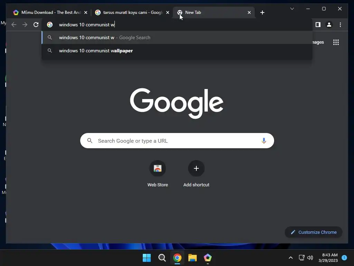The width and height of the screenshot is (354, 266).
Task: Open tab search dropdown chevron
Action: pyautogui.click(x=292, y=9)
